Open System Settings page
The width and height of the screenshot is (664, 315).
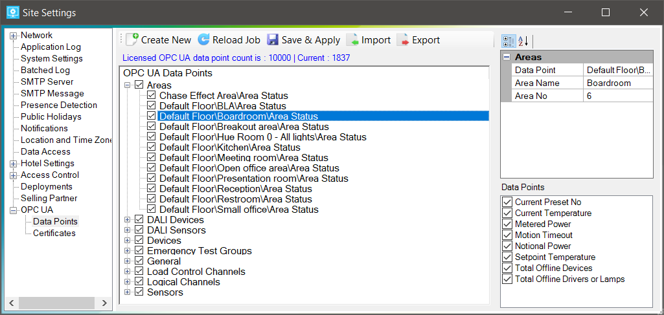[x=52, y=58]
